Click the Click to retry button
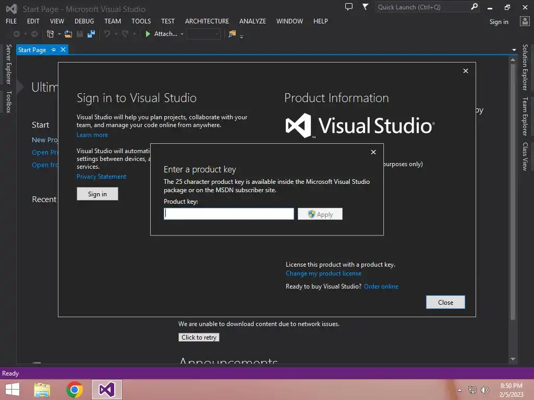 click(x=199, y=337)
